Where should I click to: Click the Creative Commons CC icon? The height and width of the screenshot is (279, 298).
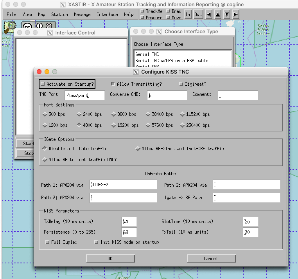[27, 27]
